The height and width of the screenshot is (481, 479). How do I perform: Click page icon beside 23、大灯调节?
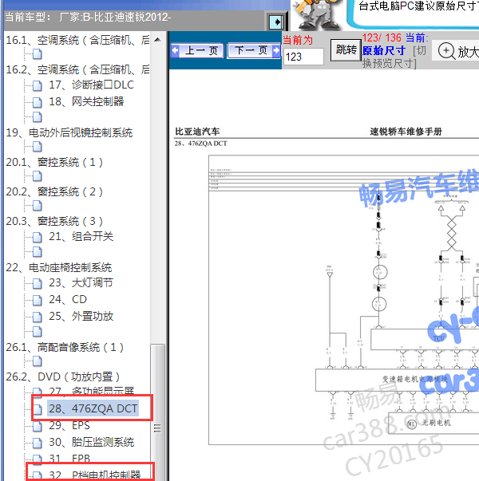click(x=38, y=283)
